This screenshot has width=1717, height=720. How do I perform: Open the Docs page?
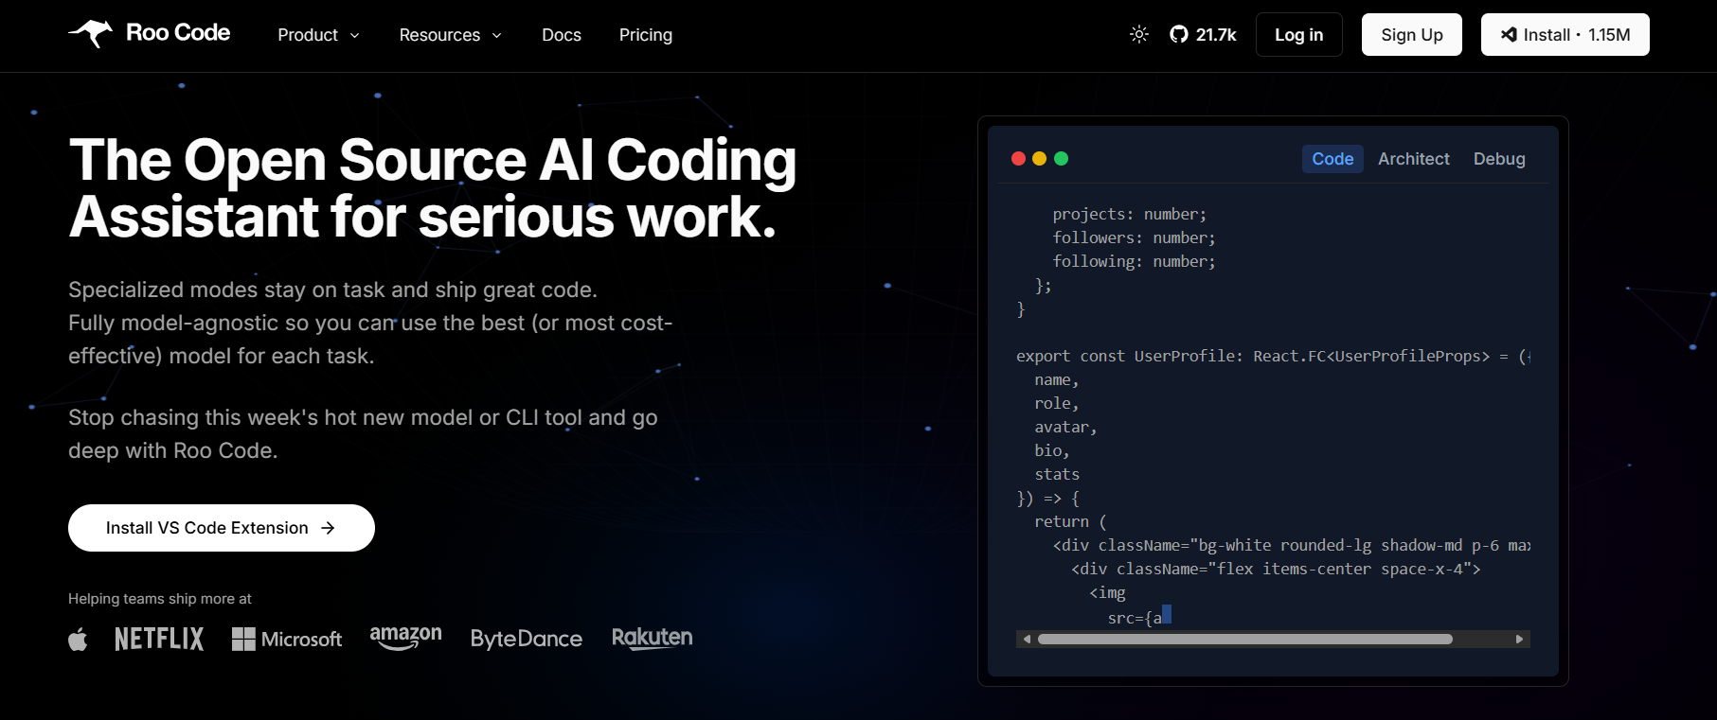click(562, 35)
